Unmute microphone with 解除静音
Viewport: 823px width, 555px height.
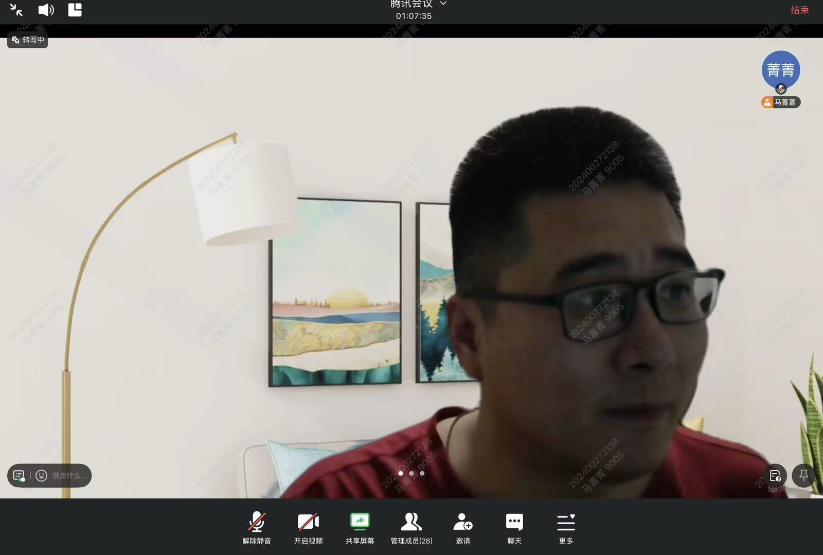[x=257, y=527]
